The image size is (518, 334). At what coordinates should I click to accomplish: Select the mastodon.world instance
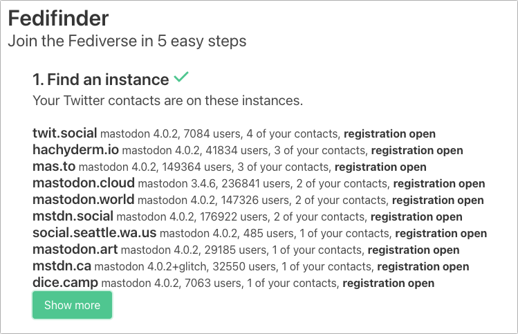[x=82, y=200]
